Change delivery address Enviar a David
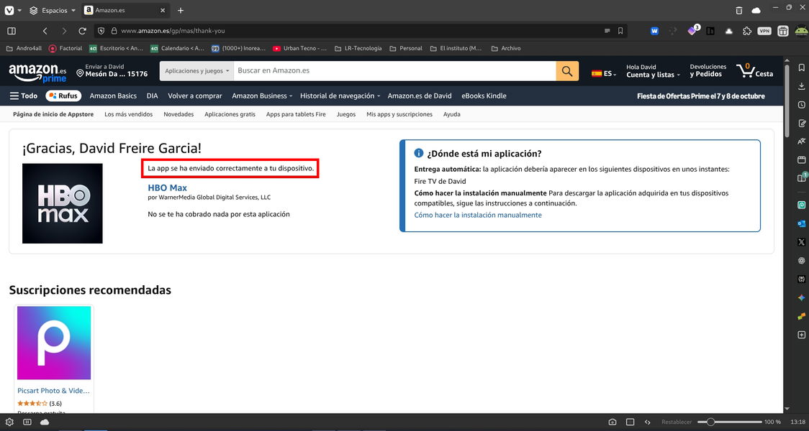Viewport: 809px width, 431px height. coord(112,70)
